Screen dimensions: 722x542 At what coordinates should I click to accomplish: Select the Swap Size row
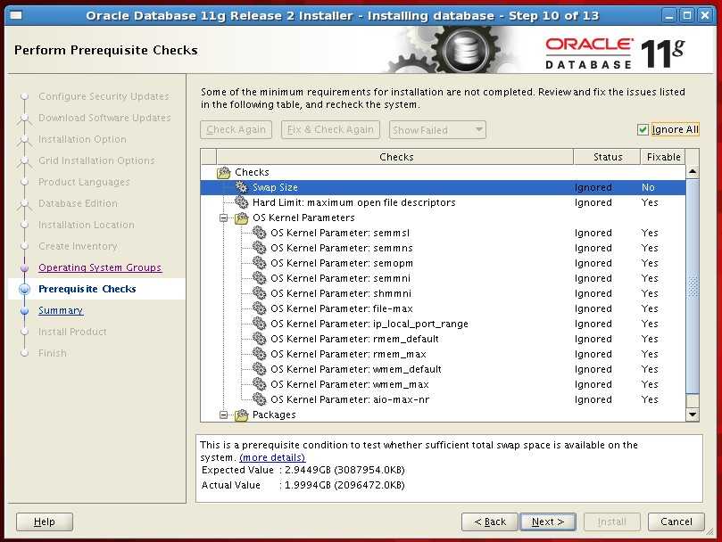pyautogui.click(x=443, y=187)
